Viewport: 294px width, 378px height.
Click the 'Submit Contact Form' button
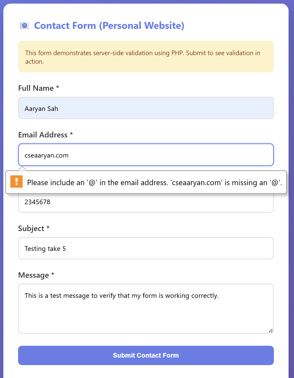146,355
